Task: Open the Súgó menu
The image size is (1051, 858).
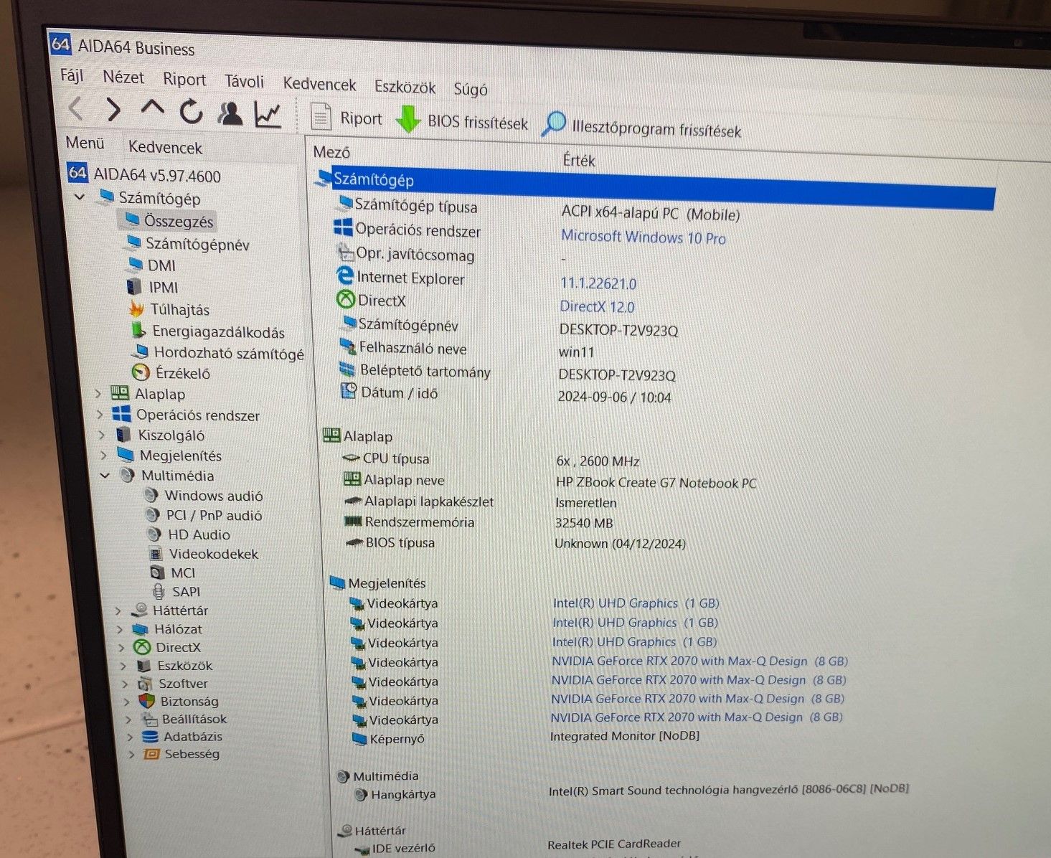Action: click(471, 89)
